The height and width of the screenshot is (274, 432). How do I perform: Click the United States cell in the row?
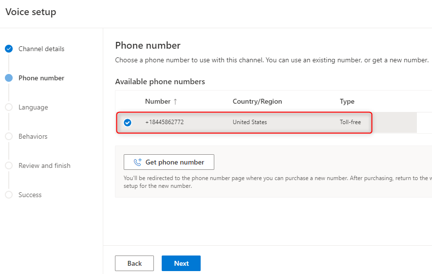coord(249,122)
